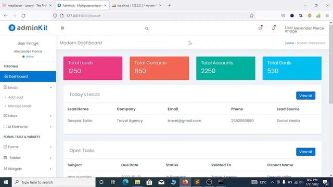Click the Tables icon in sidebar

5,157
